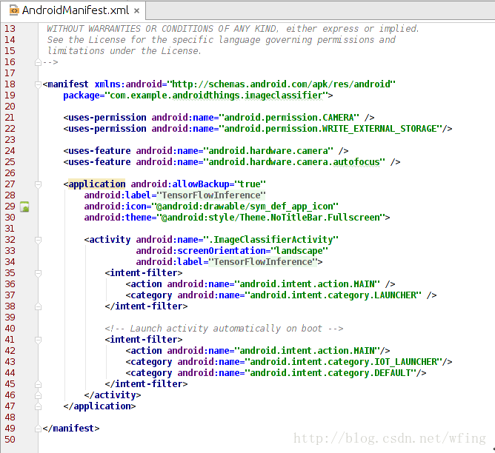Click the landscape screenOrientation value
This screenshot has width=495, height=453.
tap(299, 251)
